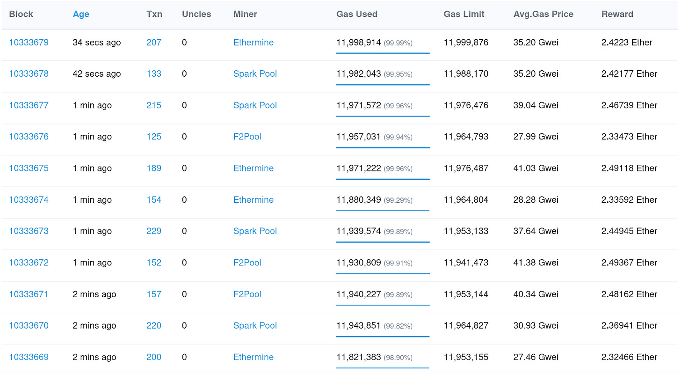The height and width of the screenshot is (374, 681).
Task: Click Ethermine miner in block 10333675 row
Action: coord(253,169)
